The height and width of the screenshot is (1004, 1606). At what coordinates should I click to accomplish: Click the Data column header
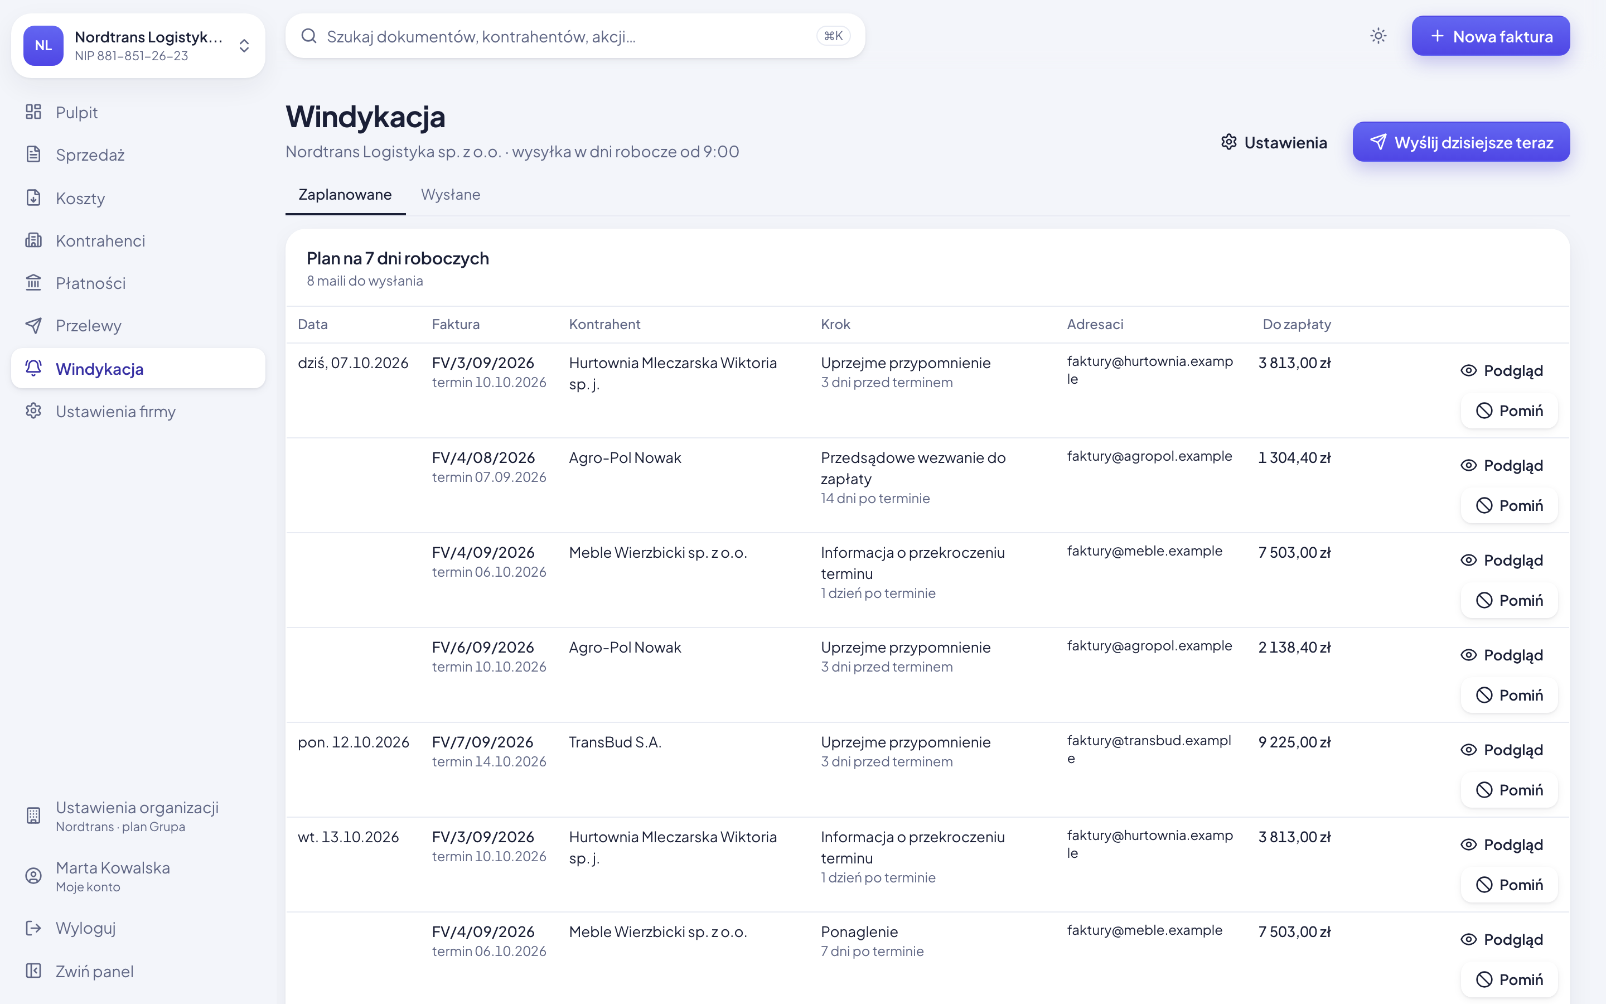coord(313,324)
